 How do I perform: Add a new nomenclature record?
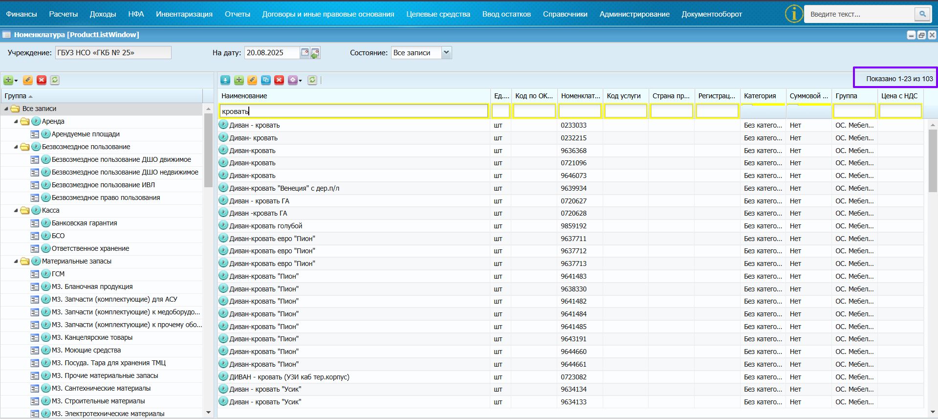(239, 80)
